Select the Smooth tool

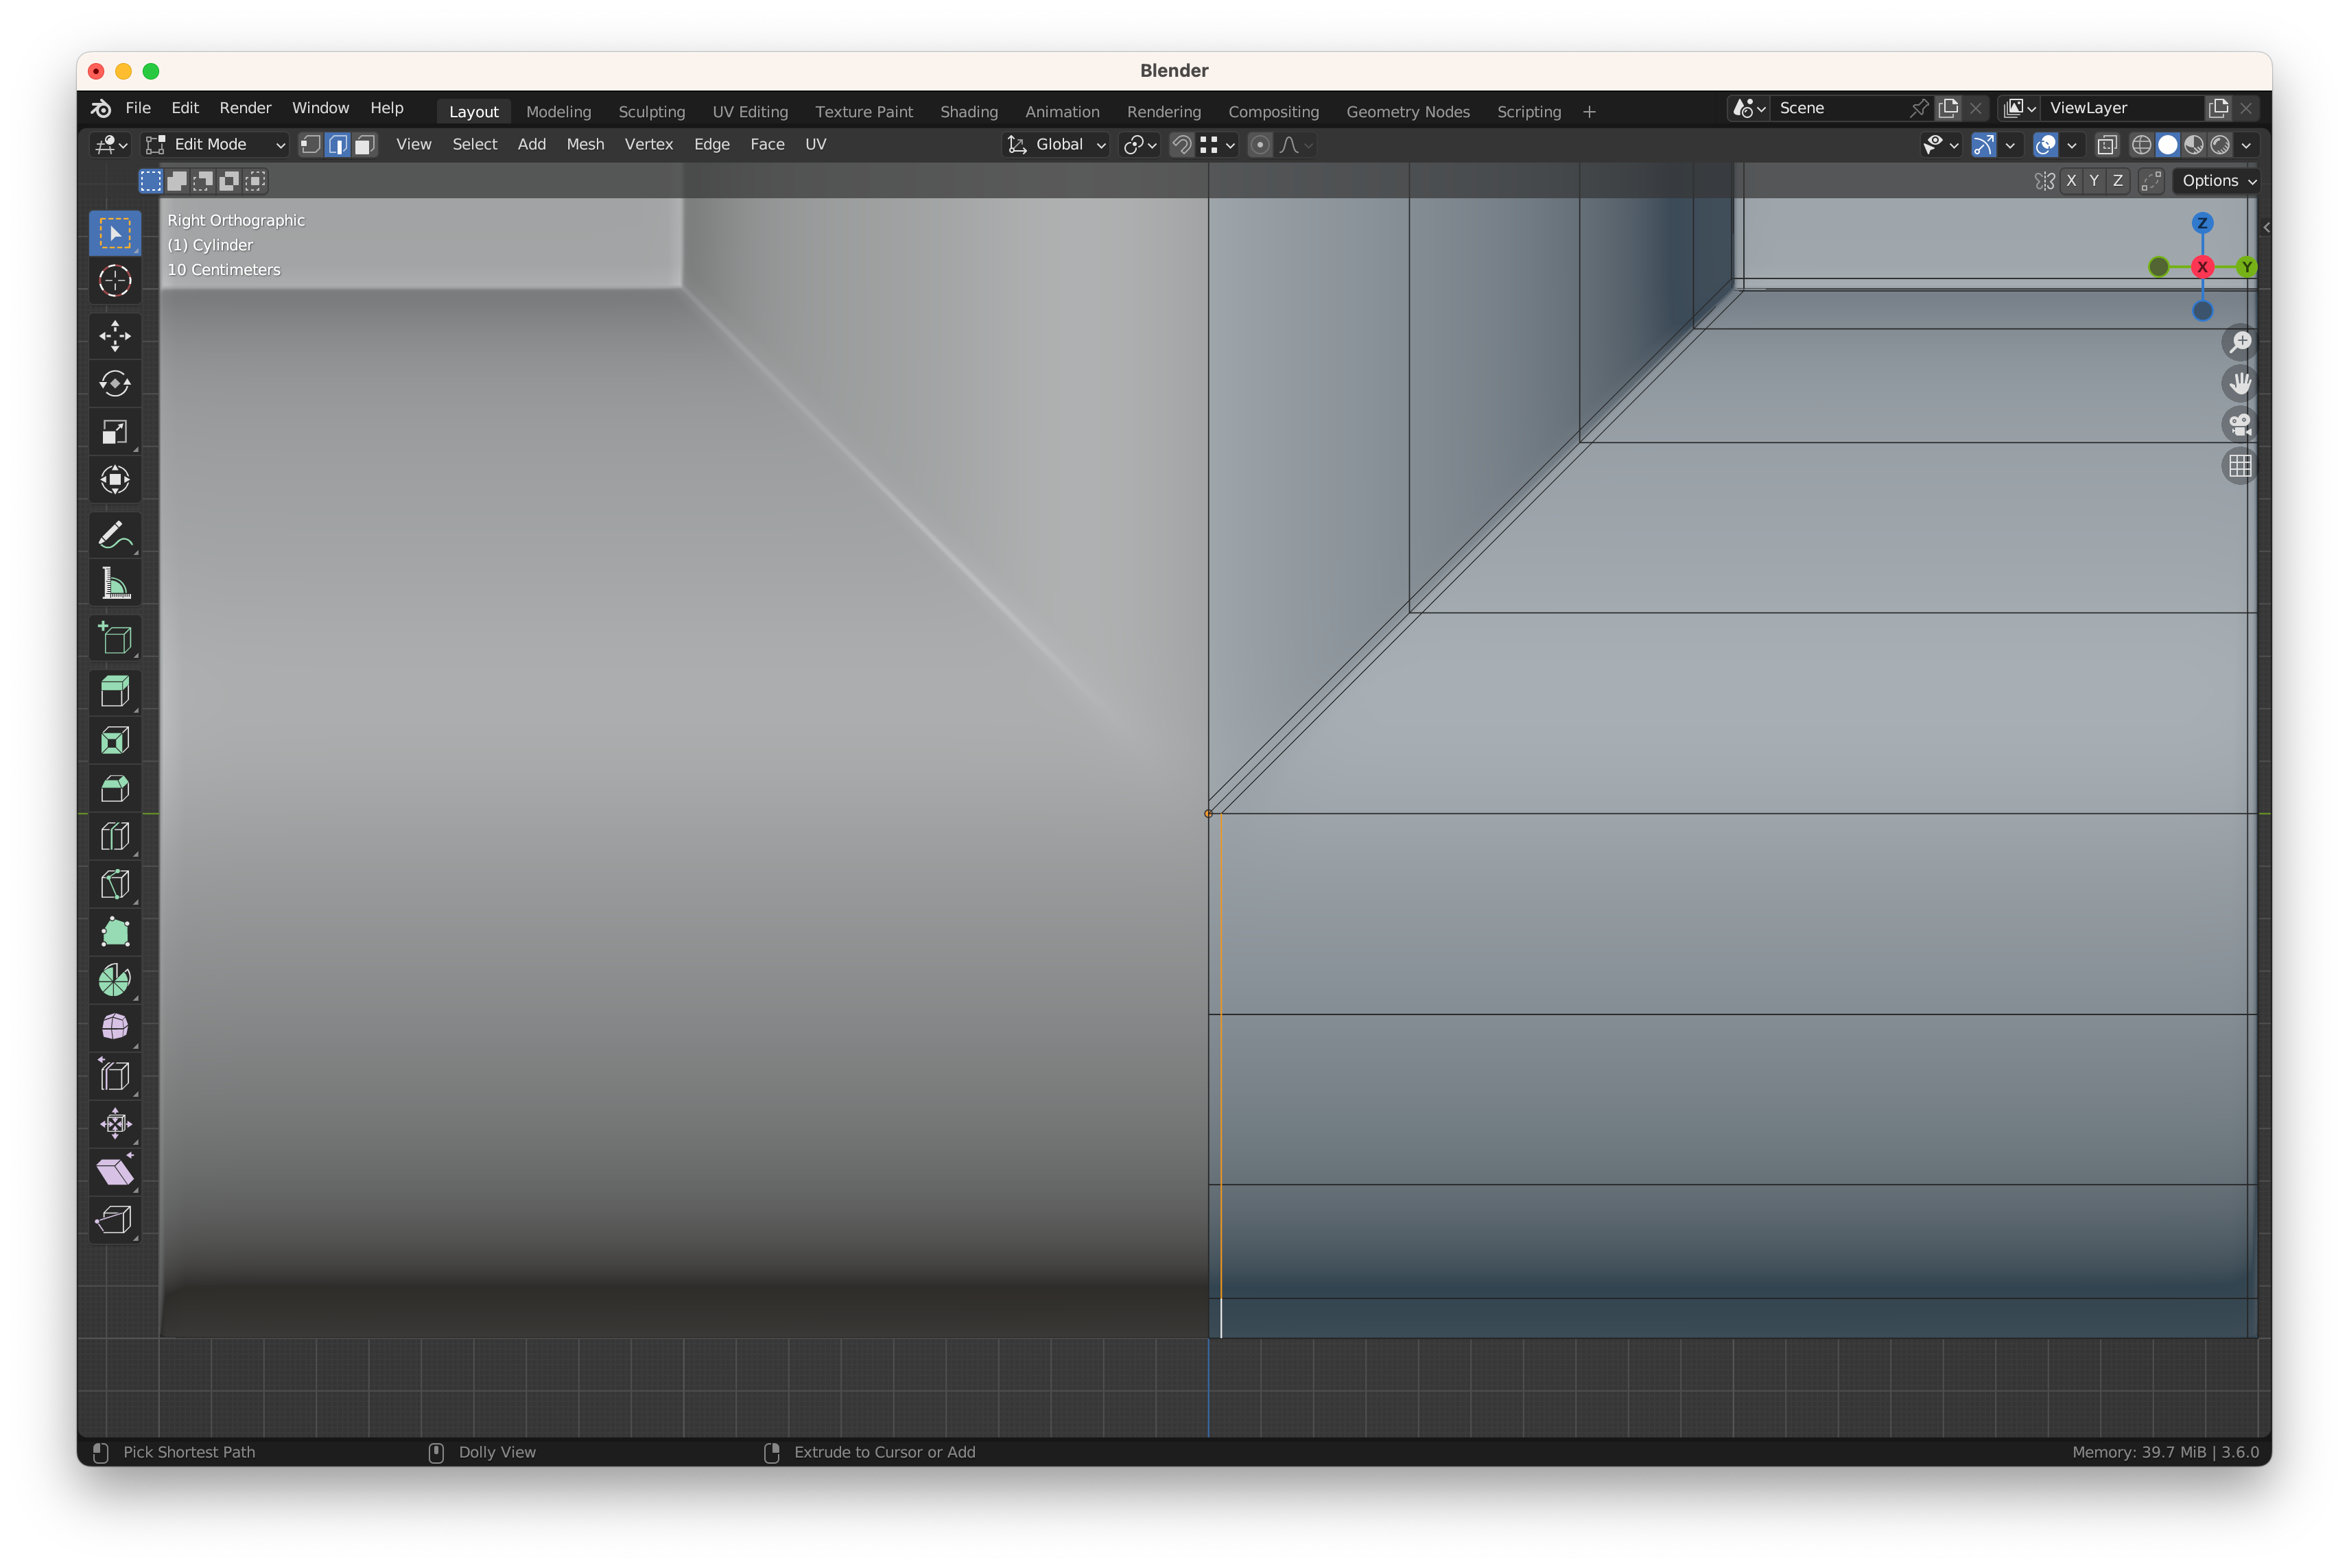115,1028
